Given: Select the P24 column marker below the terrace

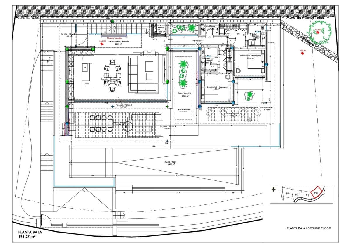Looking at the screenshot, I should (x=166, y=143).
